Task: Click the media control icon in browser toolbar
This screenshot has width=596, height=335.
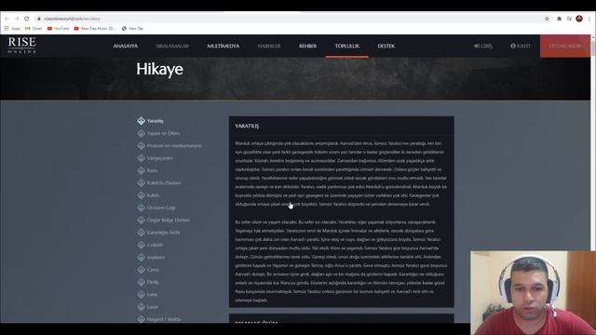Action: tap(569, 19)
